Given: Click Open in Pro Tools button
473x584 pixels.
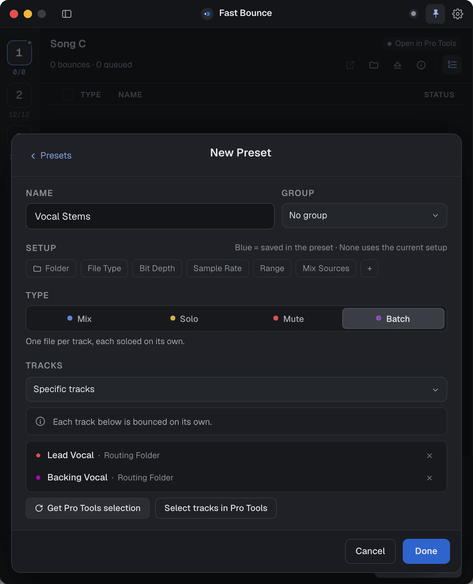Looking at the screenshot, I should click(x=422, y=43).
